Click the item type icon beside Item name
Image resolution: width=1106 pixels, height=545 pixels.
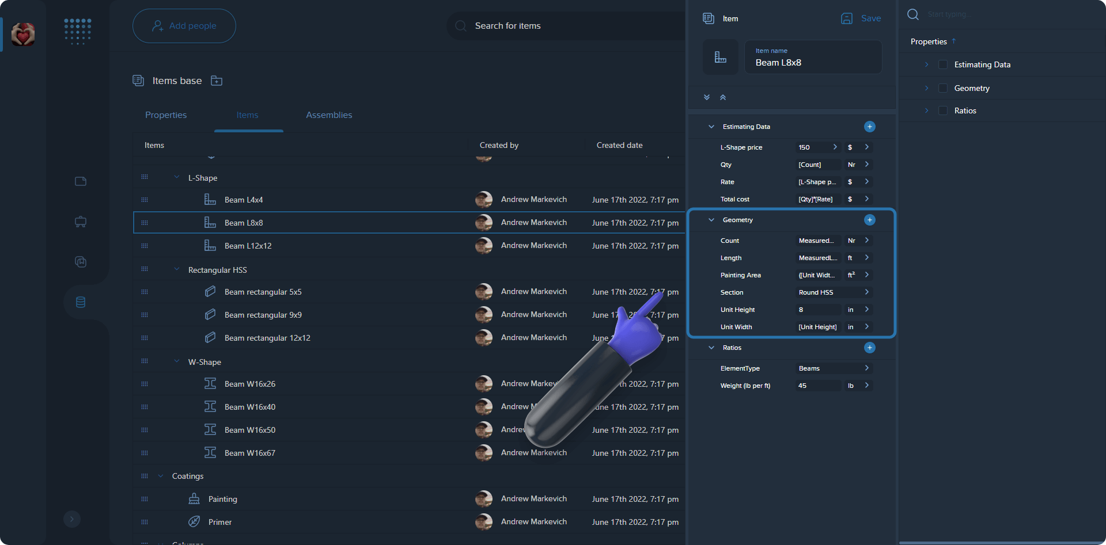pyautogui.click(x=721, y=57)
